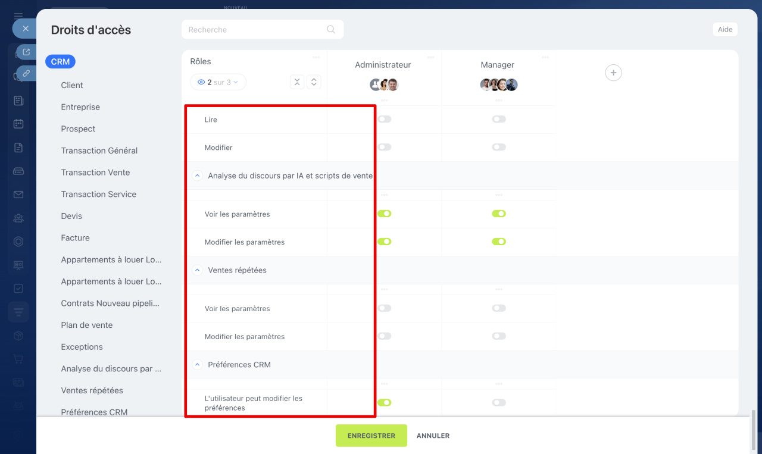The height and width of the screenshot is (454, 762).
Task: Click the open-in-new-window icon on left edge
Action: click(26, 52)
